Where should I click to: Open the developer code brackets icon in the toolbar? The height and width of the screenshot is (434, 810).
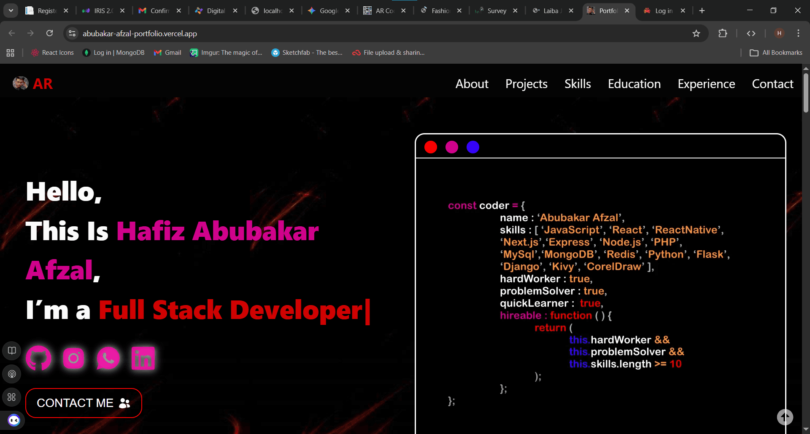click(x=751, y=33)
